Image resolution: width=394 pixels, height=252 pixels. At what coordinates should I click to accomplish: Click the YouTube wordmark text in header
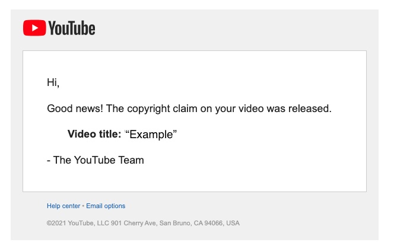tap(72, 28)
